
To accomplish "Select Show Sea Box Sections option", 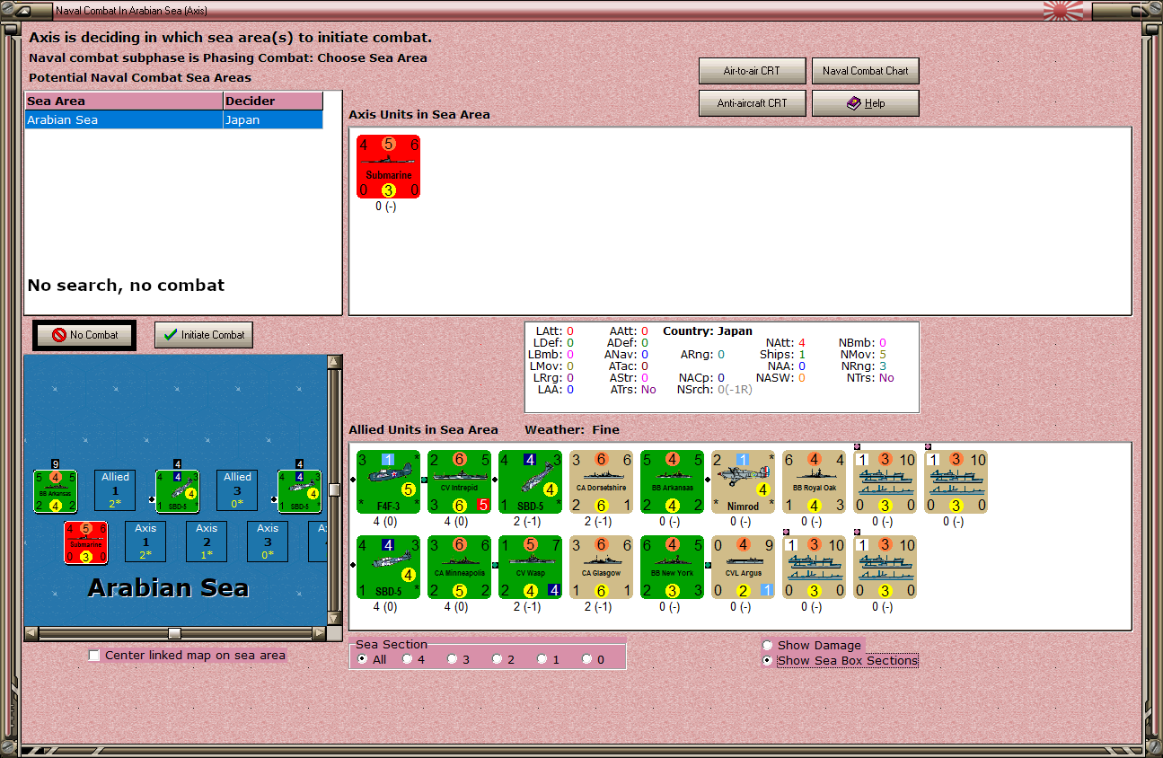I will click(x=768, y=660).
